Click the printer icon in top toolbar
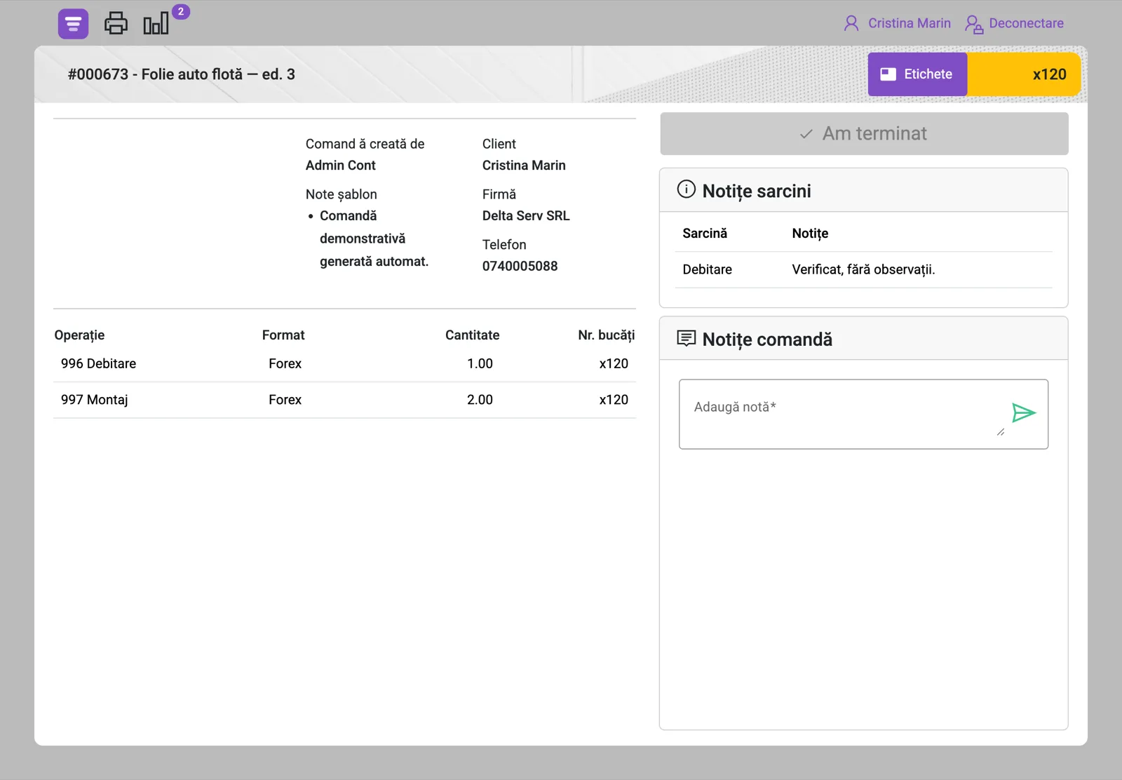 pos(116,23)
